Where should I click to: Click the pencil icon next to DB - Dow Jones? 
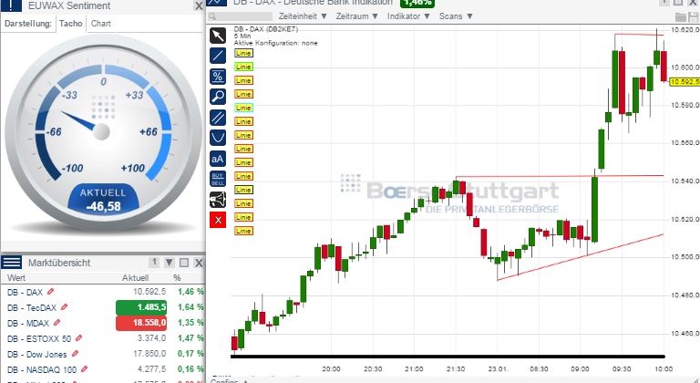pos(75,354)
